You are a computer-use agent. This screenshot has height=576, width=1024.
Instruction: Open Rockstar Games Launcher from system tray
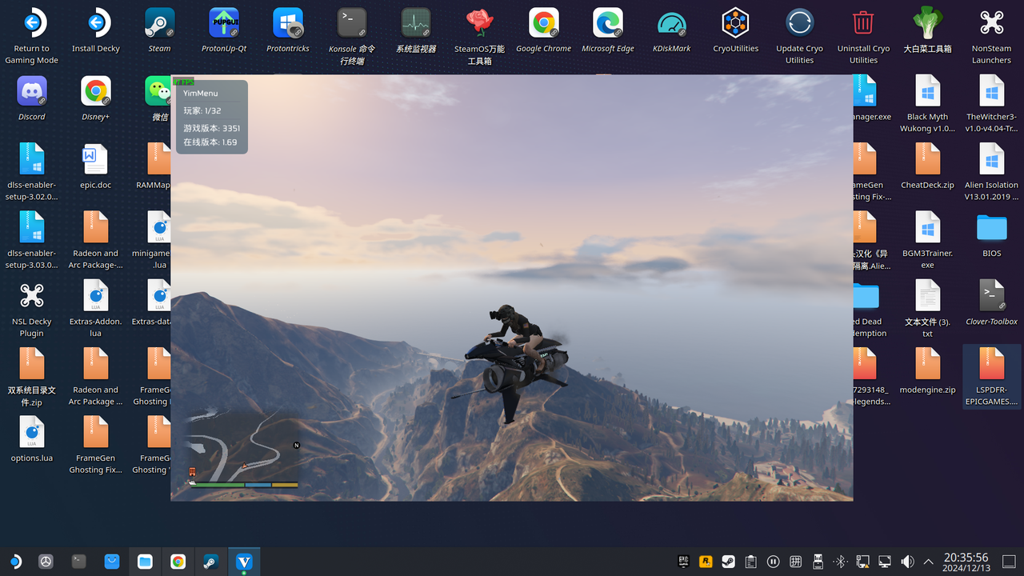point(706,562)
